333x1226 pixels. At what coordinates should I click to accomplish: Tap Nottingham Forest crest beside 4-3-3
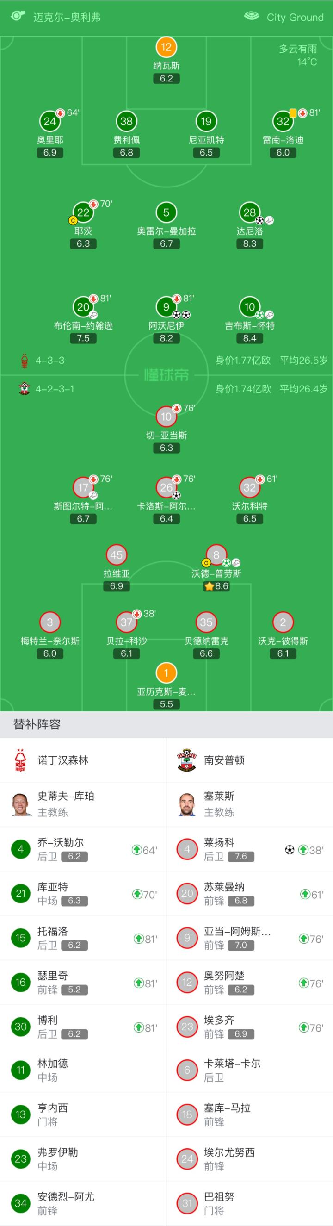click(25, 361)
